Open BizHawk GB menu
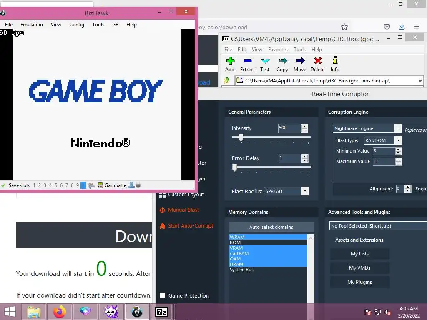The image size is (427, 320). coord(115,25)
